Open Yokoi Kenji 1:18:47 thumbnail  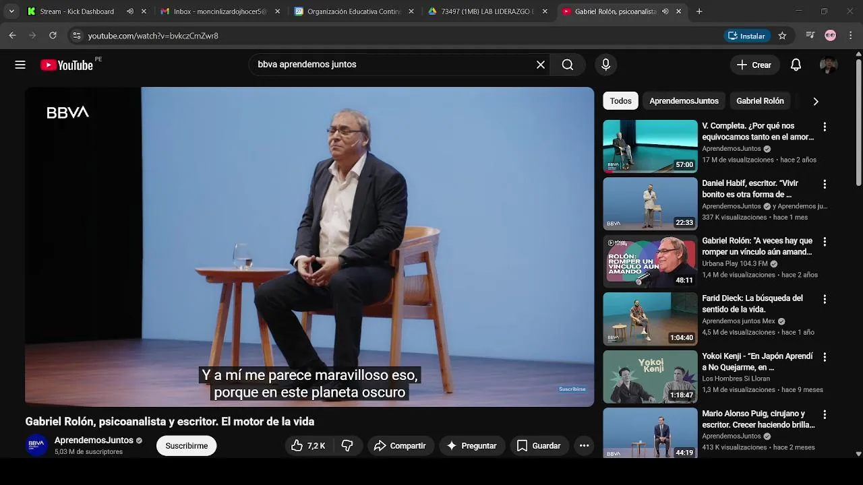click(x=650, y=377)
